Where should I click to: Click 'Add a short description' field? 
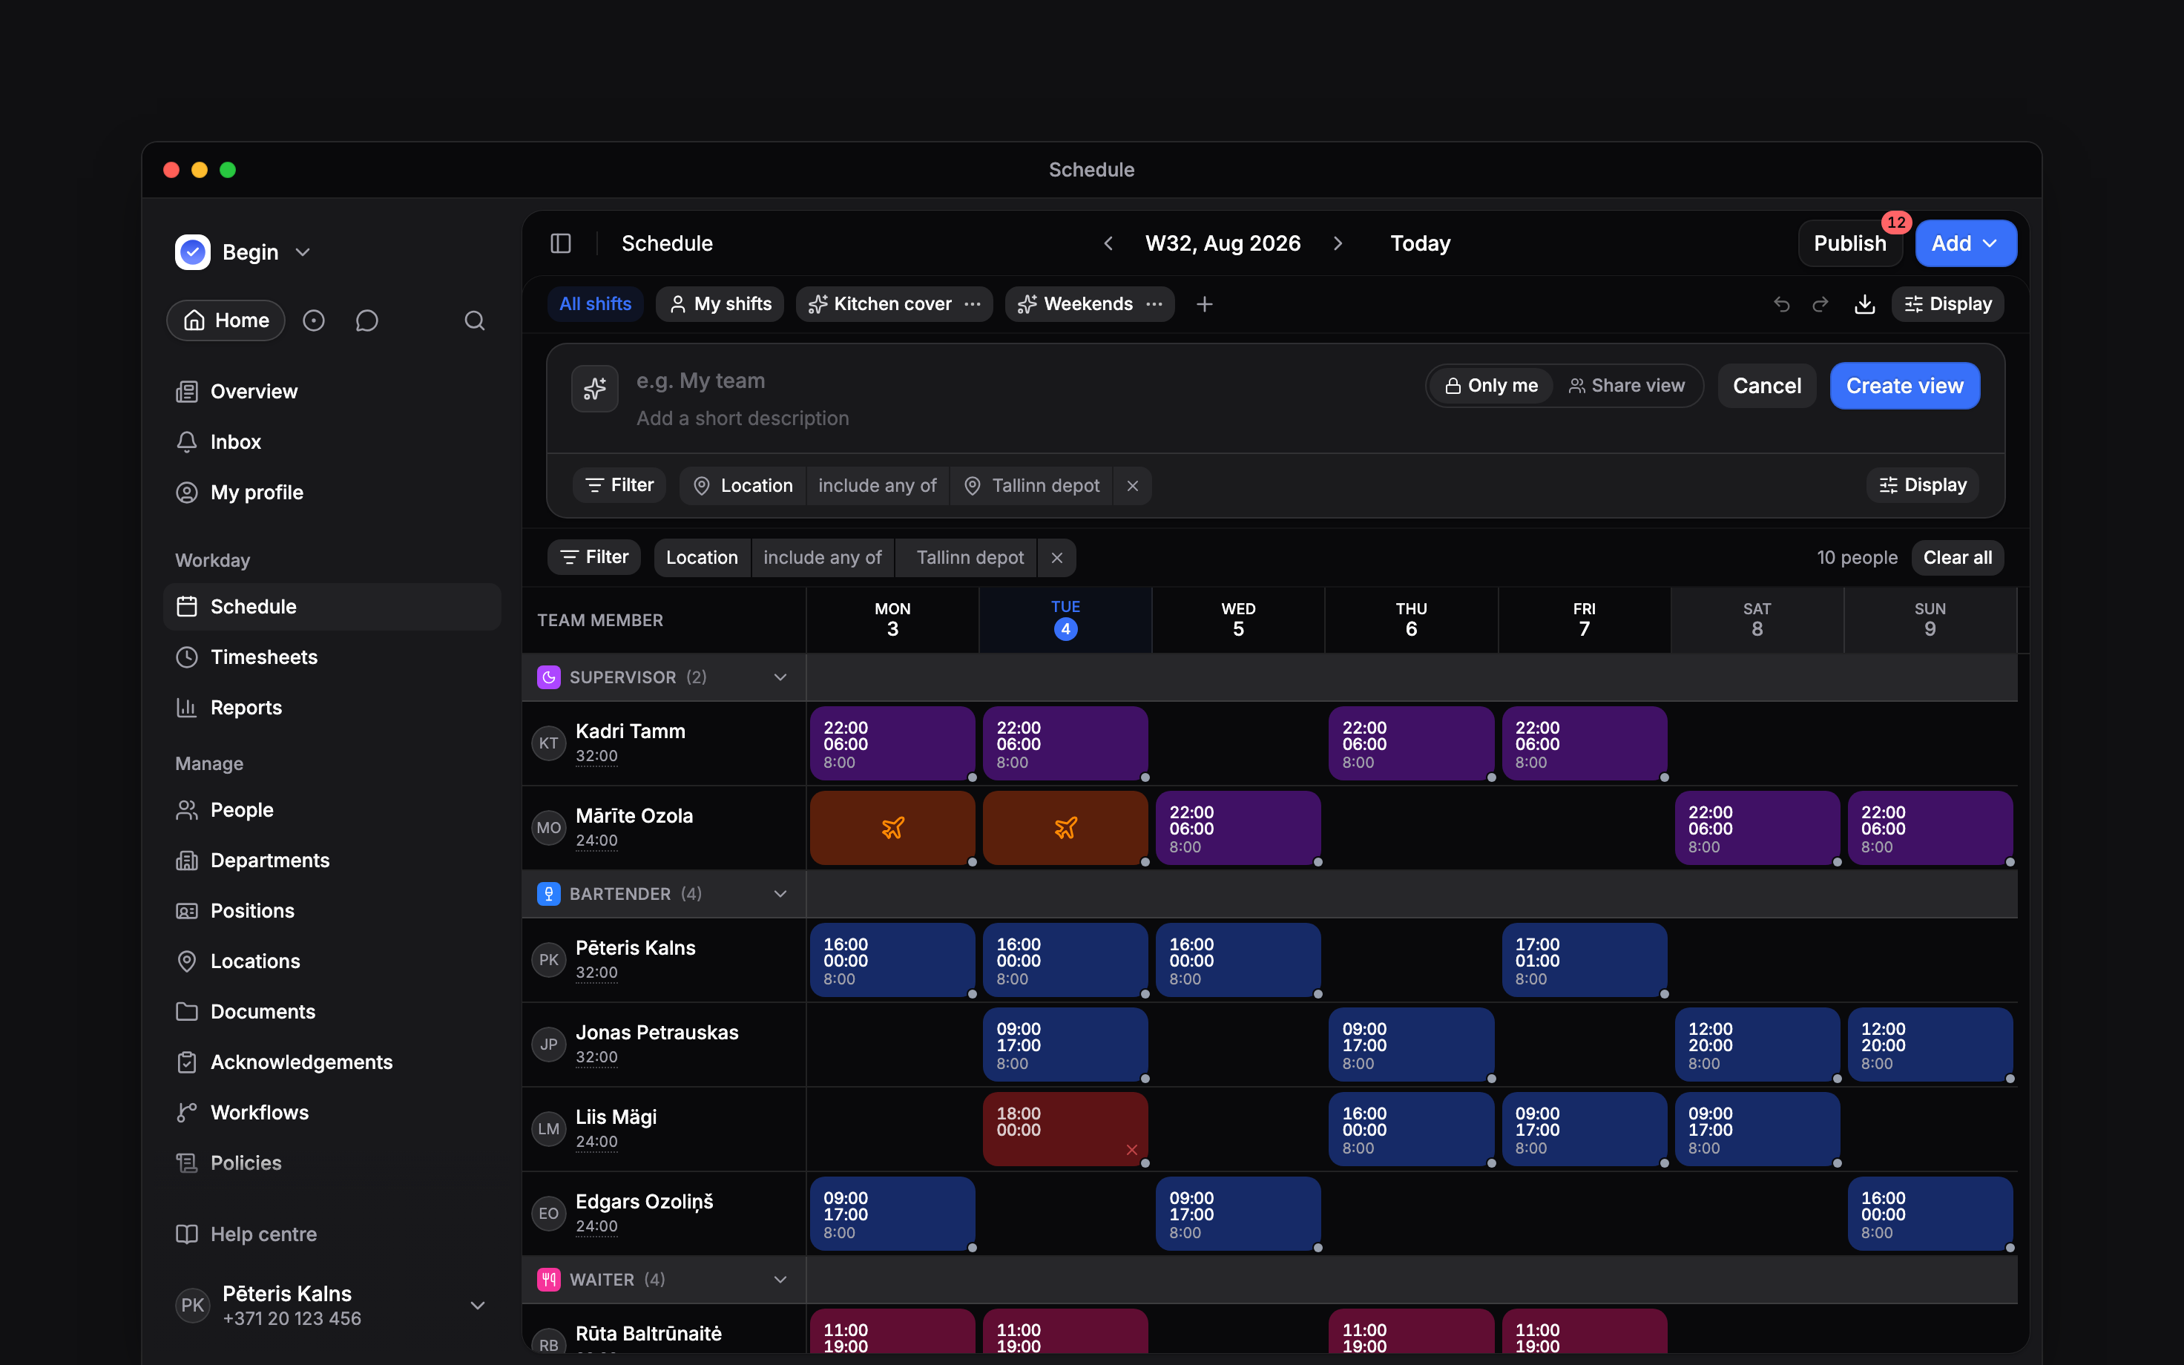click(x=742, y=419)
